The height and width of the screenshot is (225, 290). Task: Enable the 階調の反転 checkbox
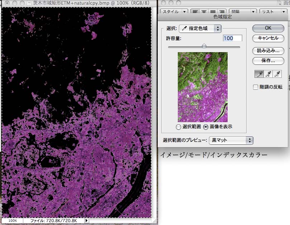pyautogui.click(x=256, y=87)
